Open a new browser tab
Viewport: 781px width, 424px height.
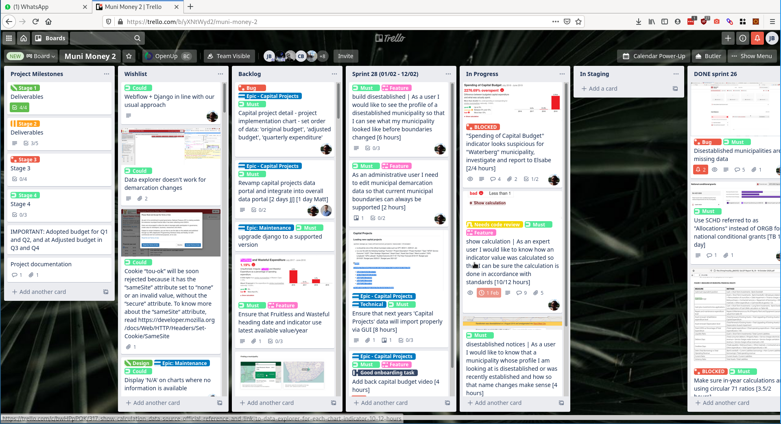[190, 7]
